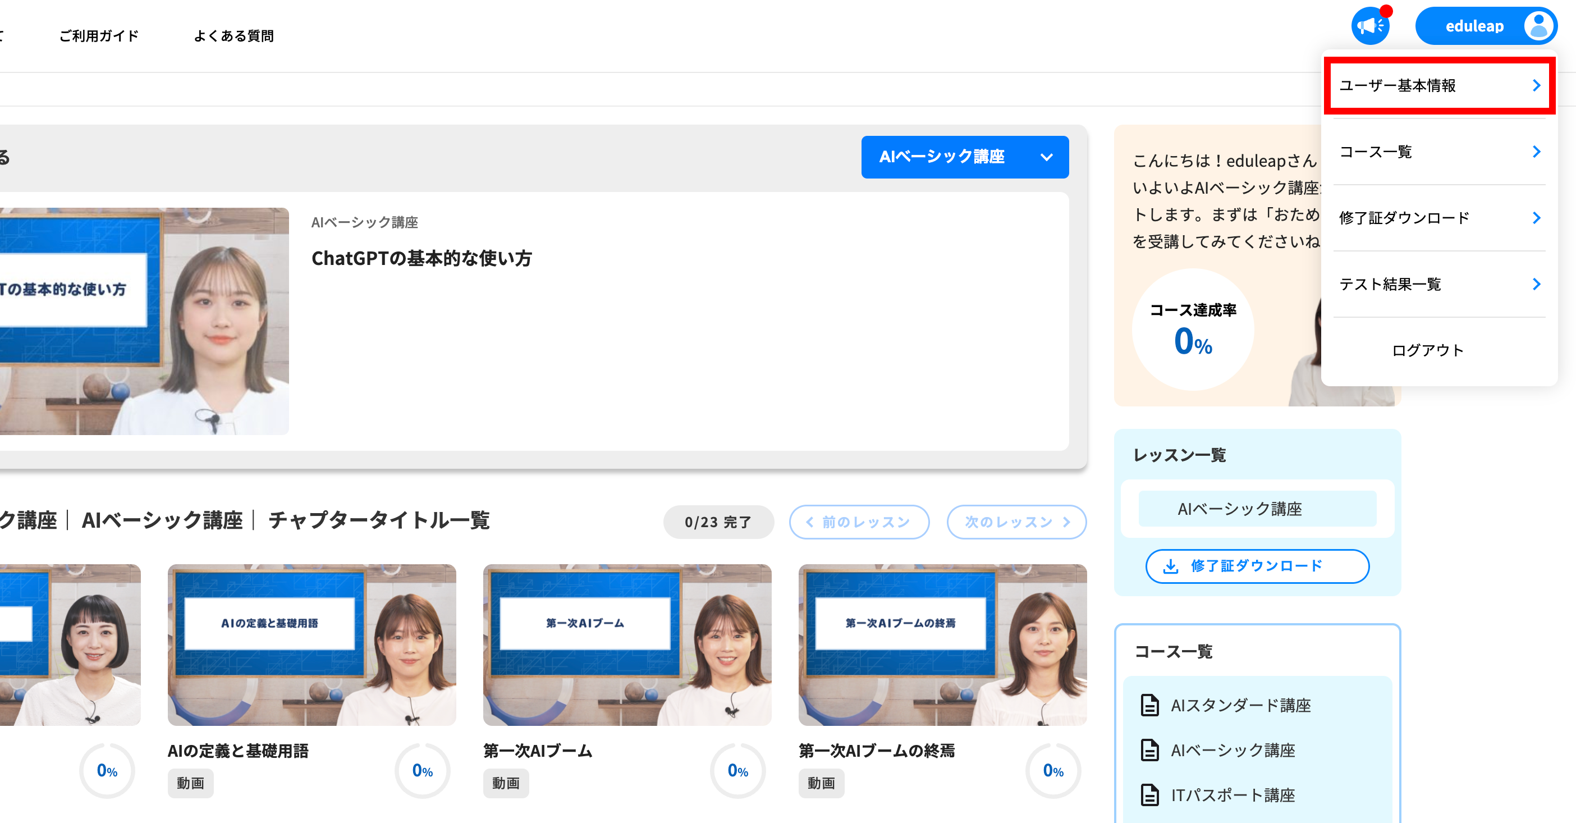Click the レッスン一覧 panel heading
This screenshot has height=823, width=1576.
[x=1180, y=455]
